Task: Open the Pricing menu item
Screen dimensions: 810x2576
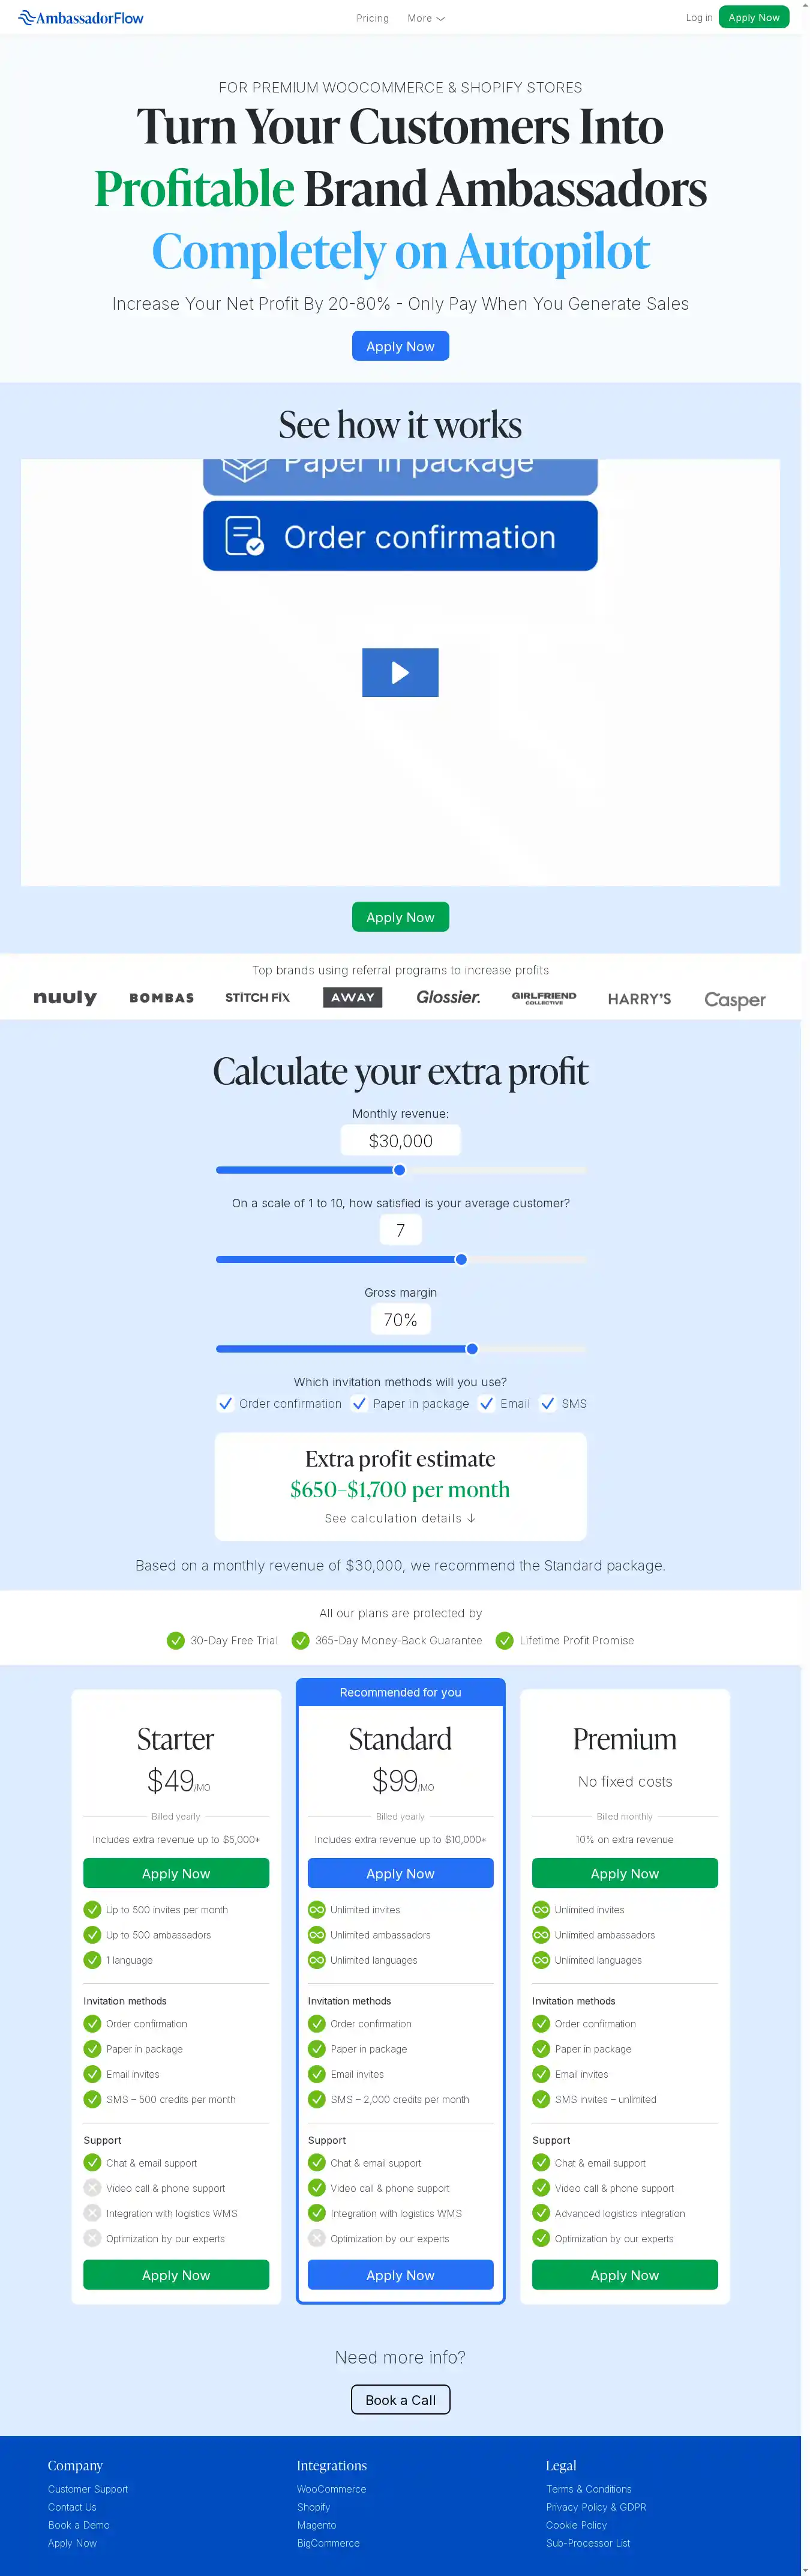Action: [x=372, y=18]
